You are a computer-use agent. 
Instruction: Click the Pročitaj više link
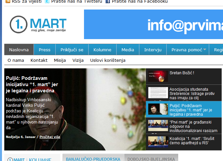[x=50, y=137]
